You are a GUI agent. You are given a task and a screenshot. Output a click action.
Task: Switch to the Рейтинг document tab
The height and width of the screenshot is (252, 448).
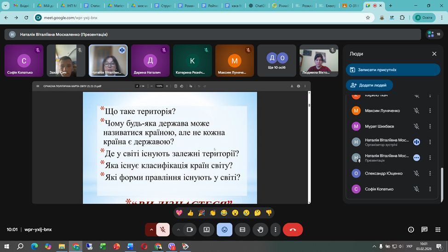tap(210, 6)
